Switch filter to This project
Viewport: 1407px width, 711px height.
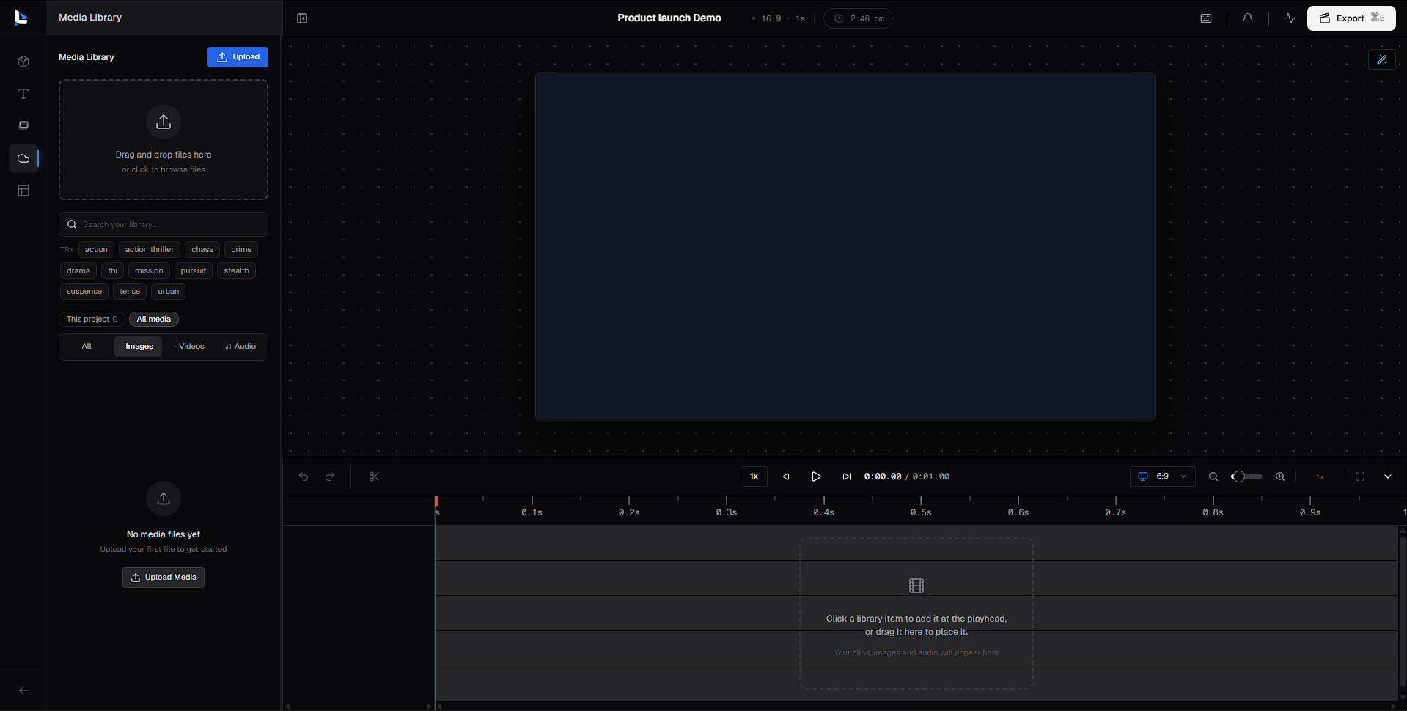pos(92,319)
